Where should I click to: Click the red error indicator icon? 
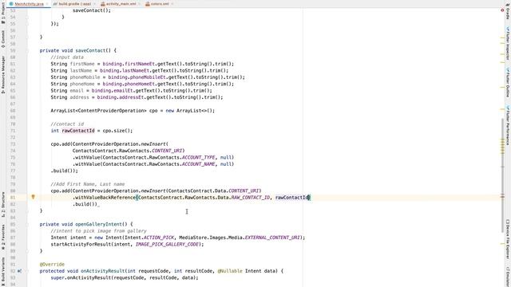tap(502, 10)
